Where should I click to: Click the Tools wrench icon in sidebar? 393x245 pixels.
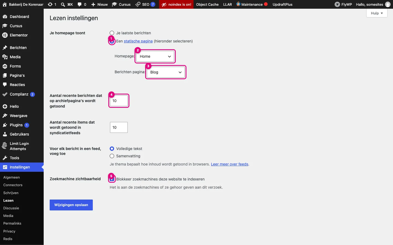coord(5,158)
